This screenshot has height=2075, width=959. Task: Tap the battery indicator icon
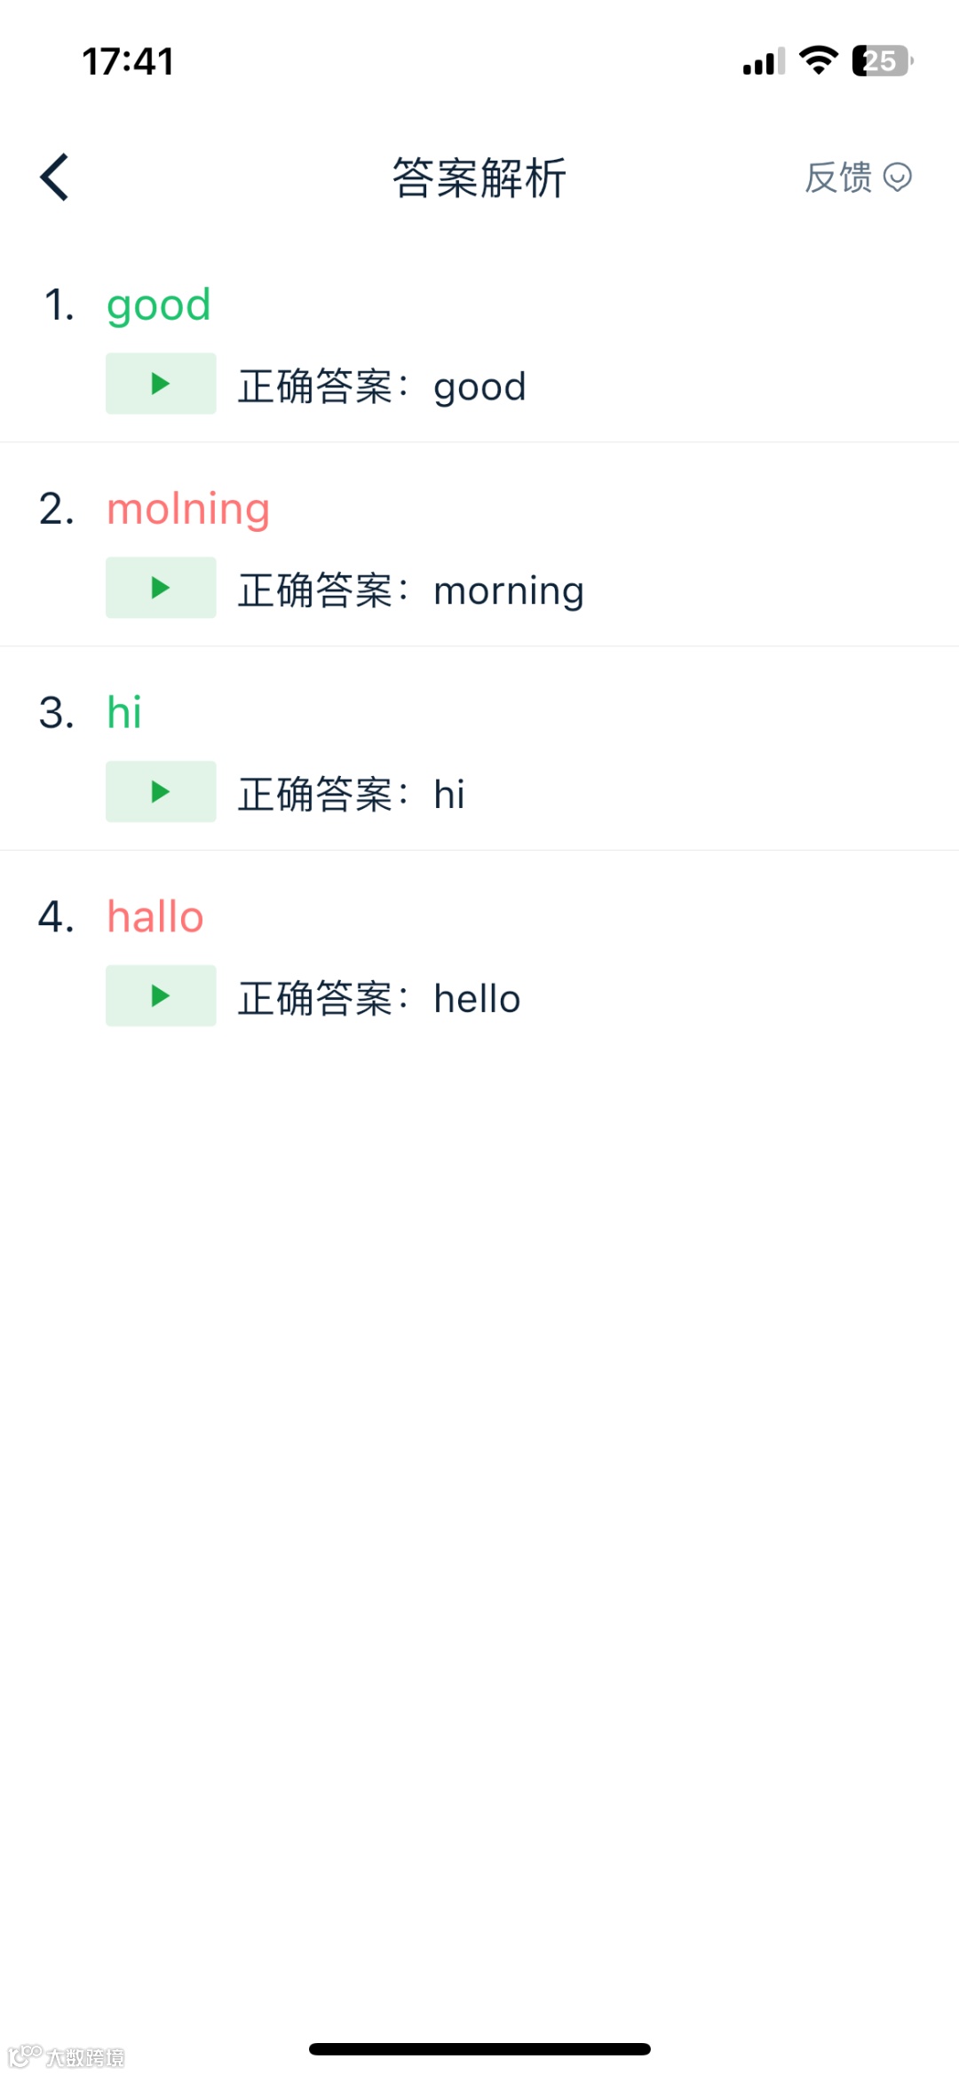[x=882, y=60]
